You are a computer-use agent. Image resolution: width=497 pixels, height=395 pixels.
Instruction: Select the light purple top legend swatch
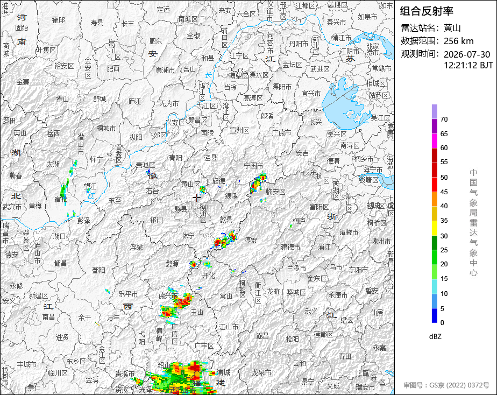click(x=434, y=111)
